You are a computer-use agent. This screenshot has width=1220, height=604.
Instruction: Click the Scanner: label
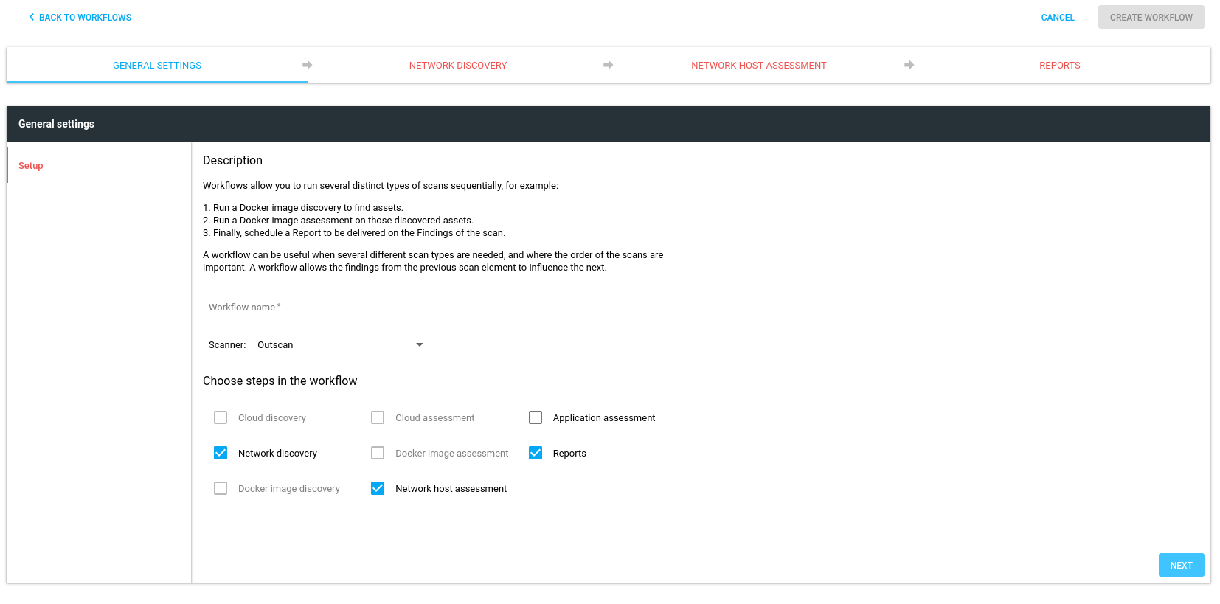[227, 344]
